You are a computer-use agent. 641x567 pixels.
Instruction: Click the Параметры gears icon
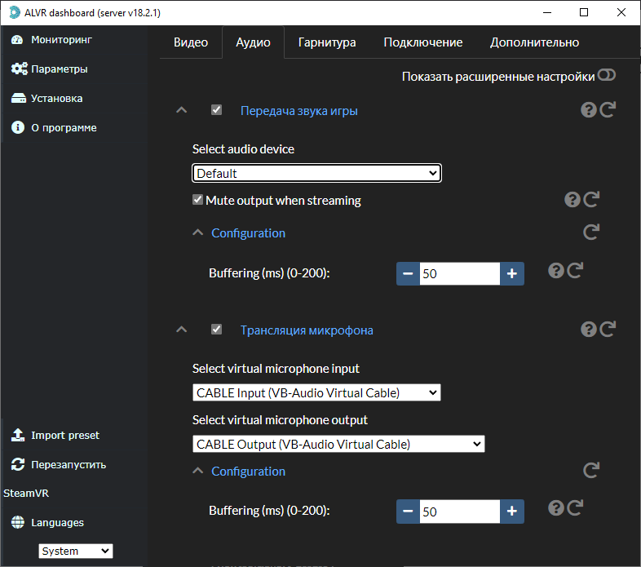pos(19,69)
